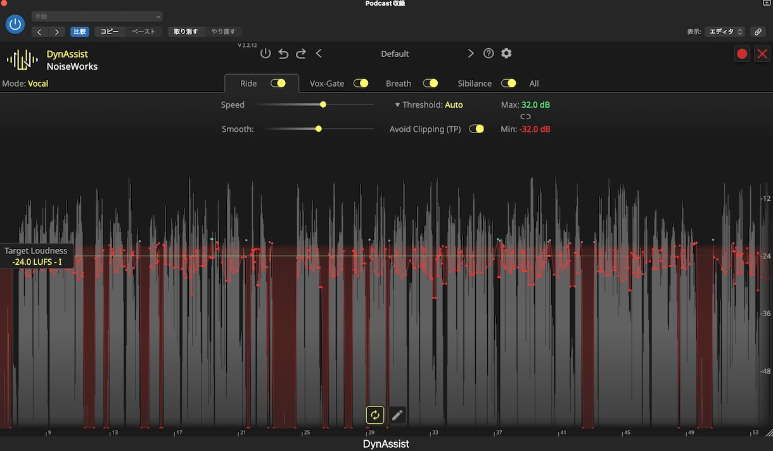Screen dimensions: 773x451
Task: Click timeline marker 13
Action: pos(115,433)
